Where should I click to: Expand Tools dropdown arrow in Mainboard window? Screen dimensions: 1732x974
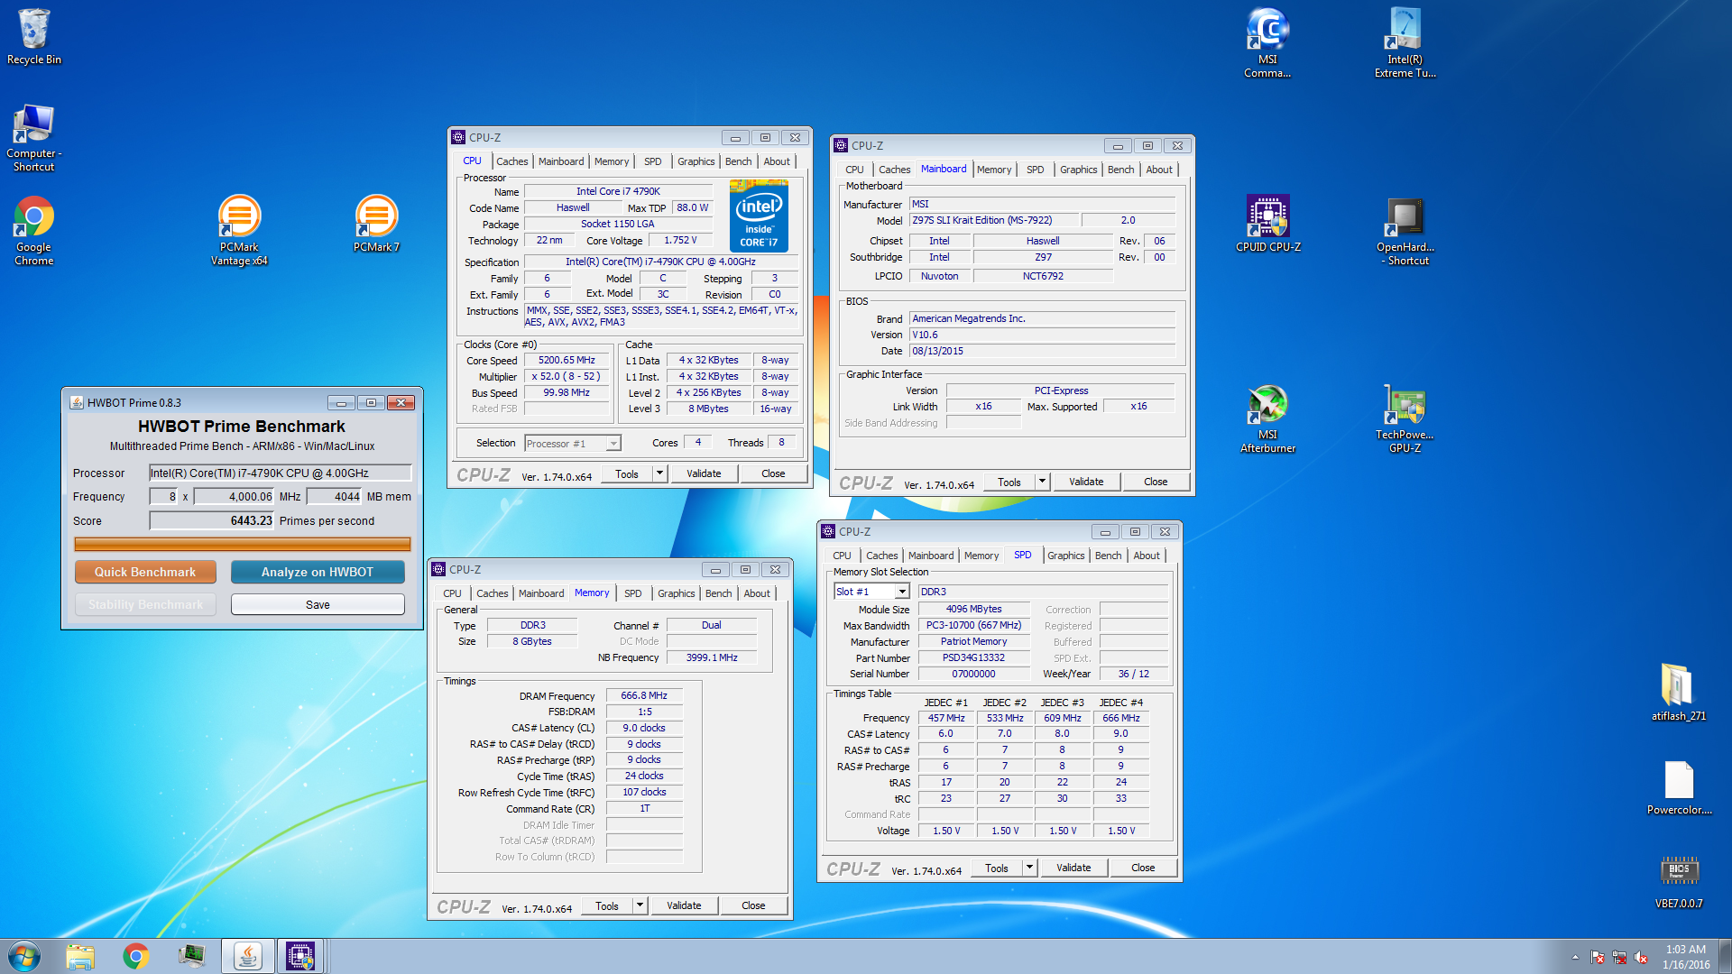pos(1042,482)
